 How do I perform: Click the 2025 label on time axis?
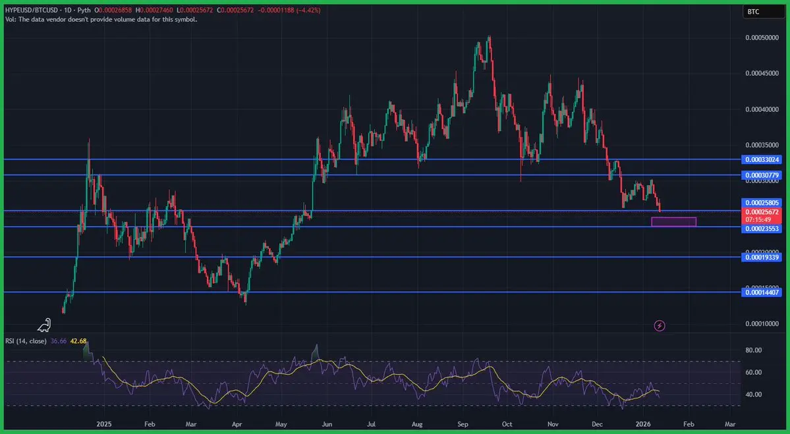point(103,424)
